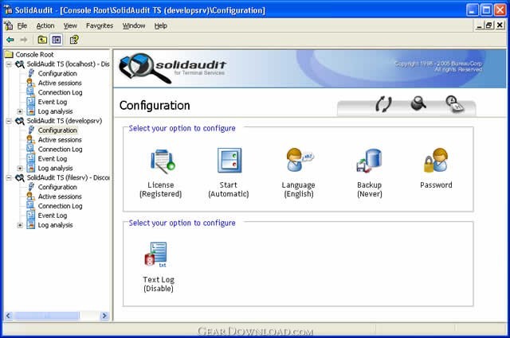Viewport: 510px width, 338px height.
Task: Open the Action menu
Action: (45, 25)
